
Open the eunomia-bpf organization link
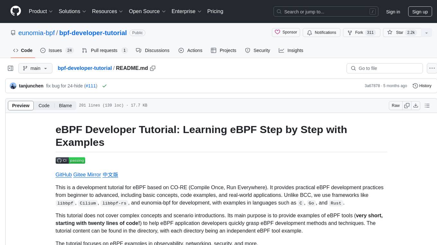pyautogui.click(x=37, y=33)
